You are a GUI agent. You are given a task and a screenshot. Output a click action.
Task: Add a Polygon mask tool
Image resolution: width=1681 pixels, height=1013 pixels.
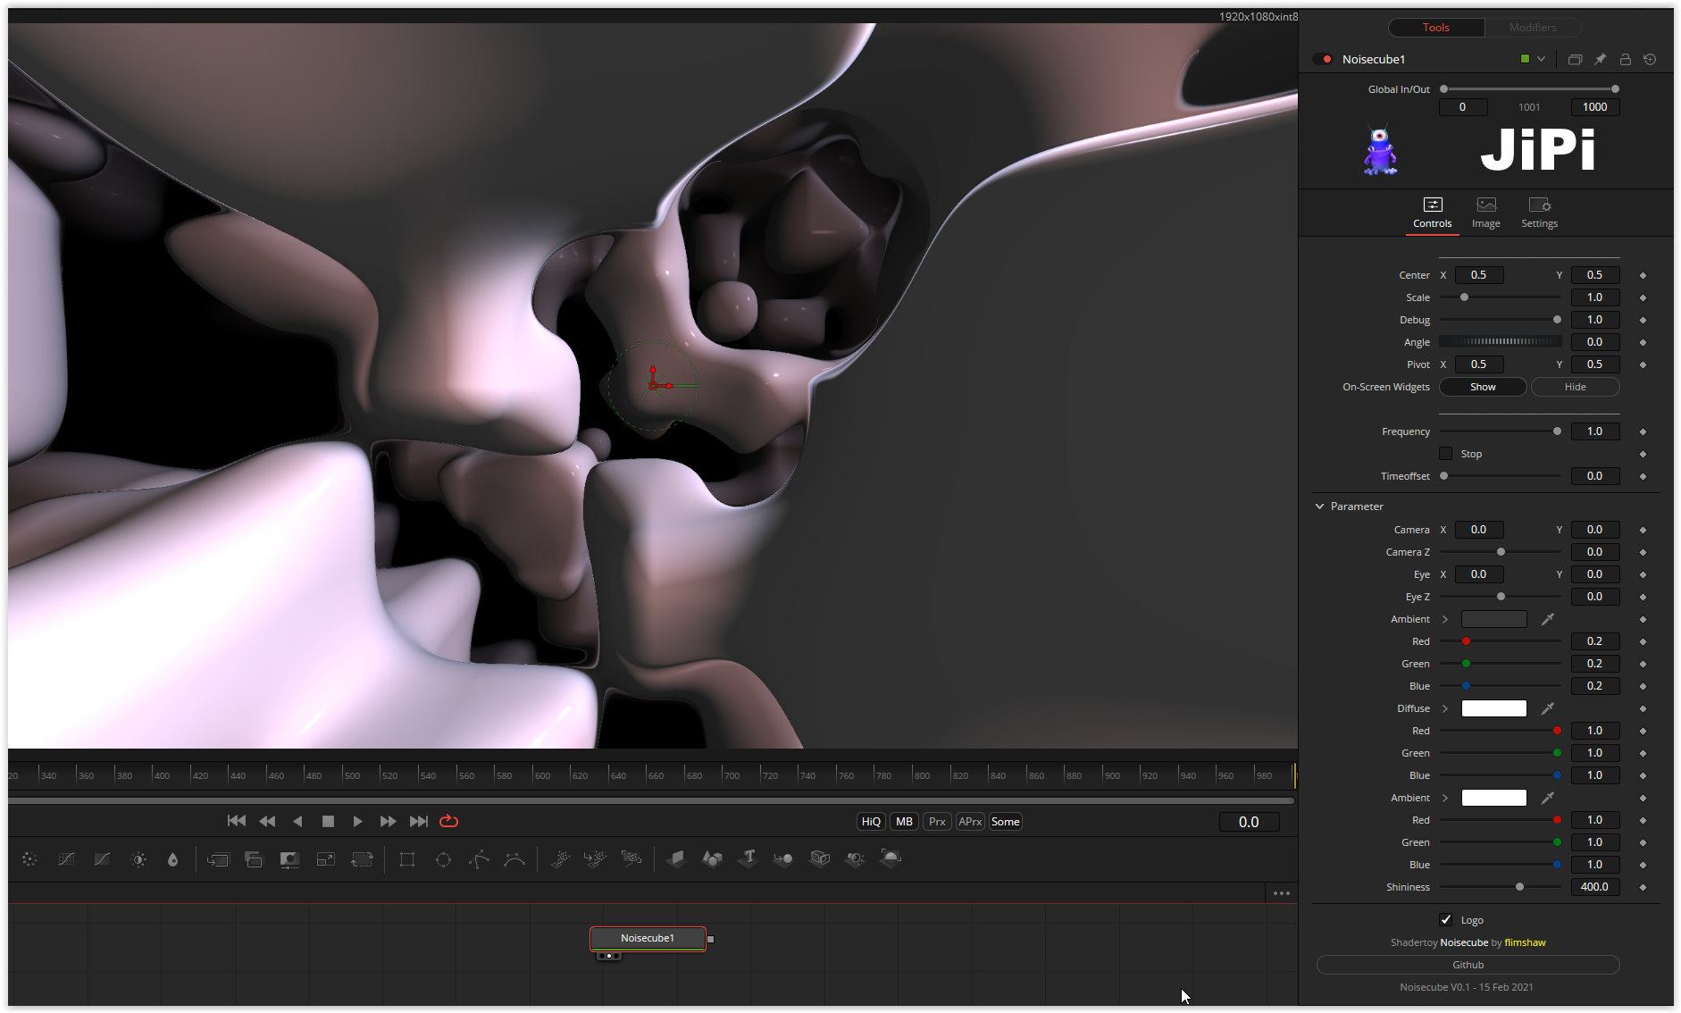(479, 859)
